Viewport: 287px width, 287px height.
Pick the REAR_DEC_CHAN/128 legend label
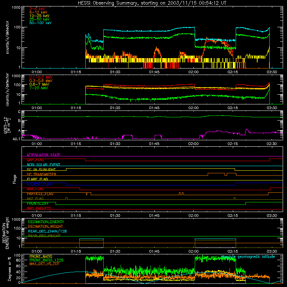tap(47, 231)
